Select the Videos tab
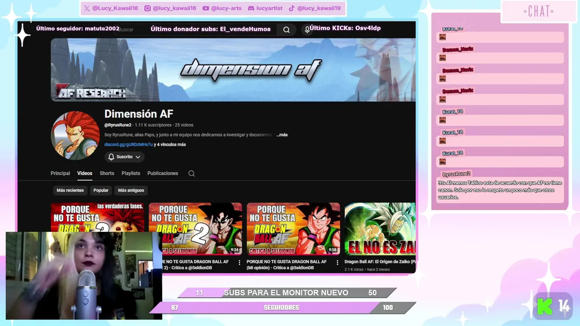The width and height of the screenshot is (580, 326). click(x=85, y=173)
